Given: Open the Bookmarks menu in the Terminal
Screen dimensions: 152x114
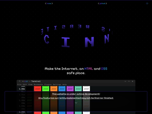Looking at the screenshot, I should tap(38, 84).
